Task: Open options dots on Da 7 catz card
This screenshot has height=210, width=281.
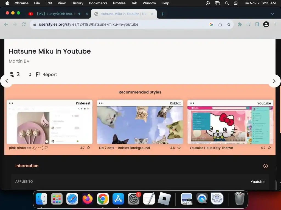Action: 101,103
